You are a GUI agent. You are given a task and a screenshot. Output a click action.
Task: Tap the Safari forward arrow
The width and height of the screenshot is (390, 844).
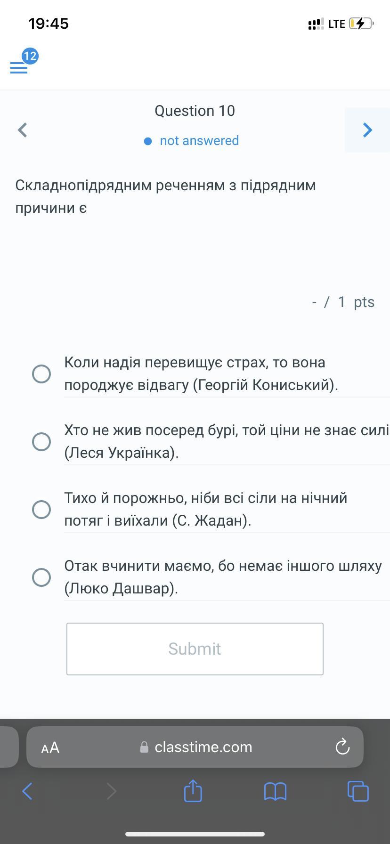point(111,791)
